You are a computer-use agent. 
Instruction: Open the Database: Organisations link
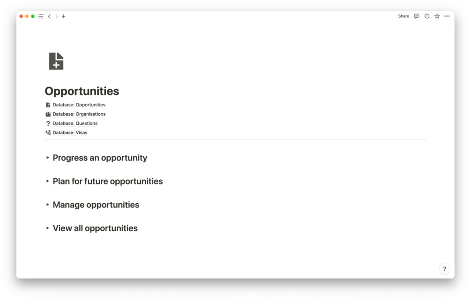tap(79, 114)
